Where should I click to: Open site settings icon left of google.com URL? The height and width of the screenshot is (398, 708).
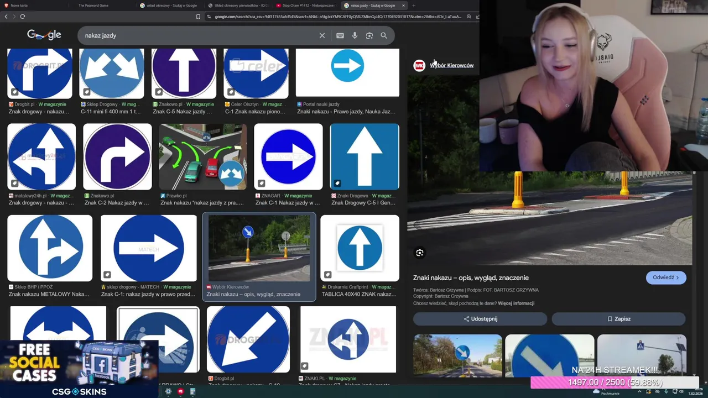(x=209, y=17)
